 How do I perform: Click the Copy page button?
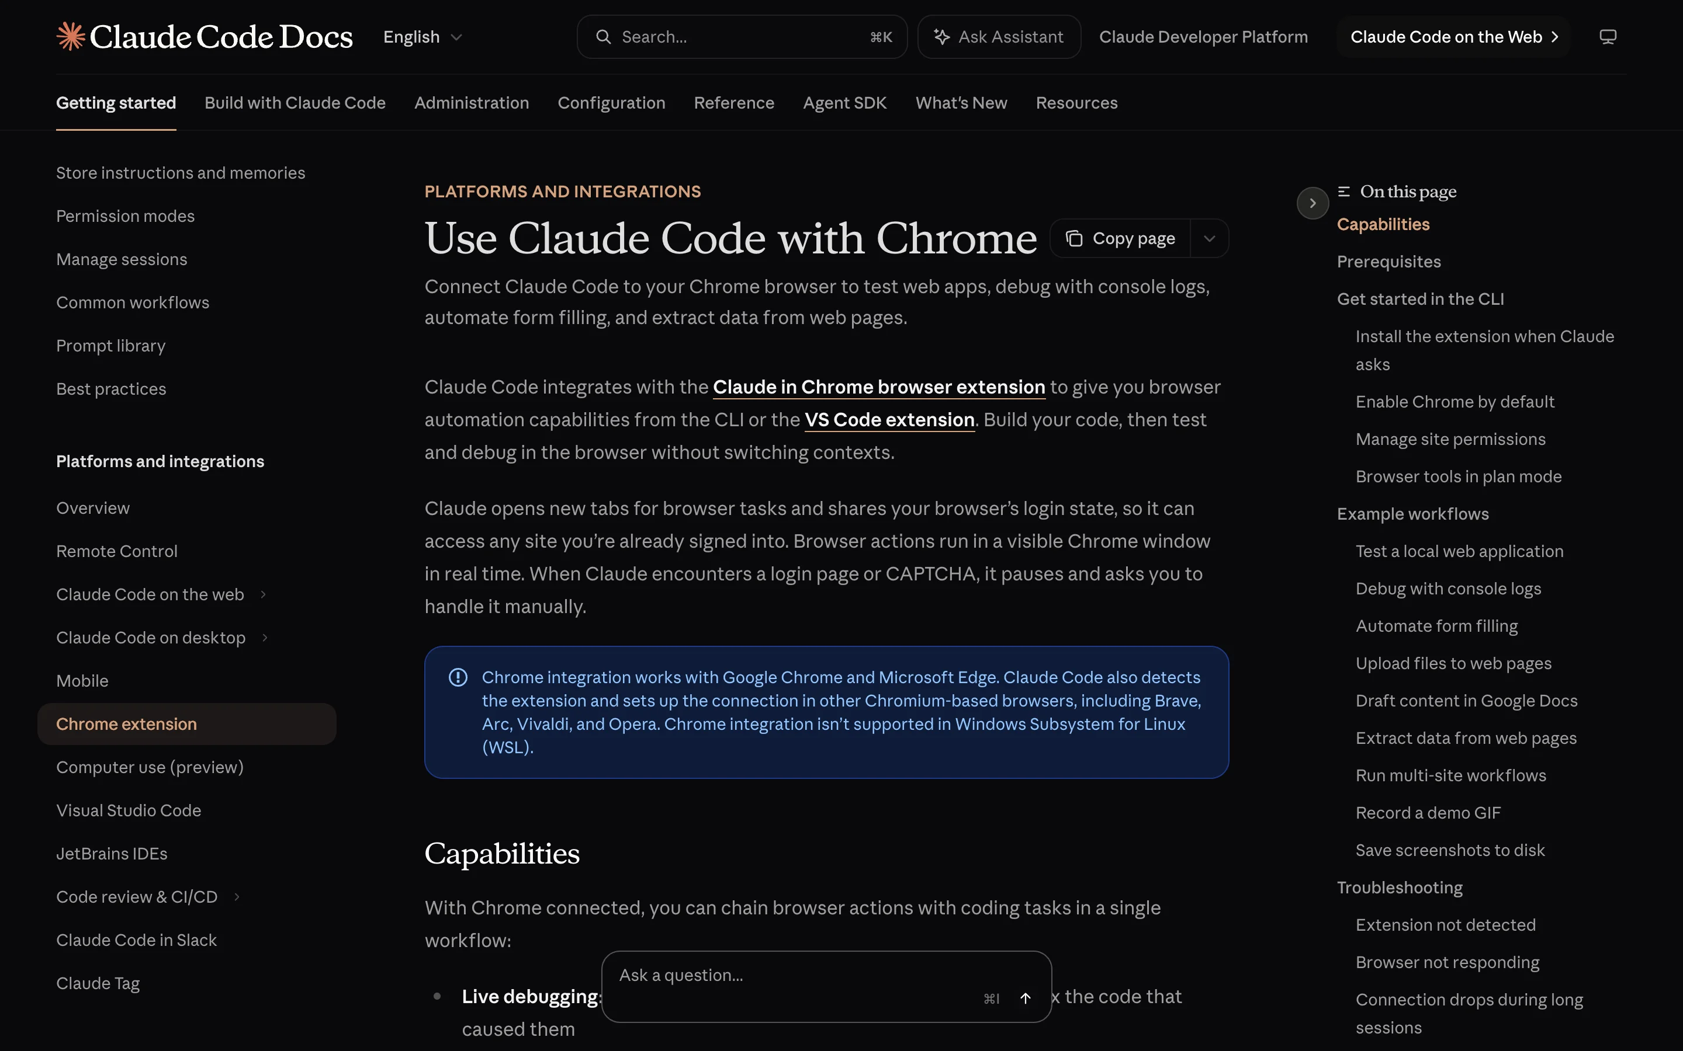tap(1120, 238)
